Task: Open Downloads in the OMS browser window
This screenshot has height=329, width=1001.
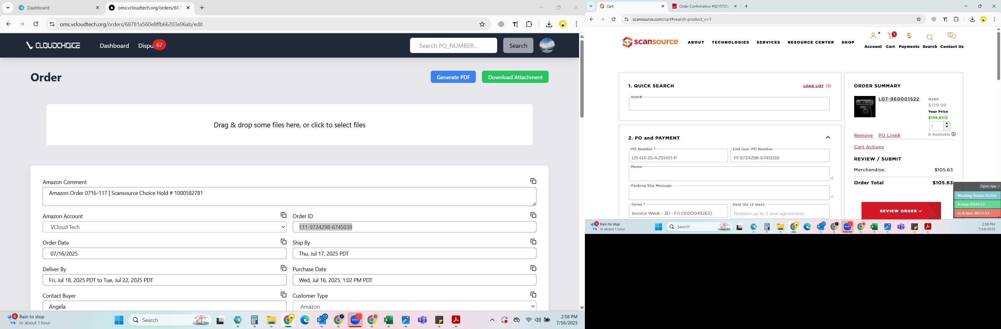Action: point(549,24)
